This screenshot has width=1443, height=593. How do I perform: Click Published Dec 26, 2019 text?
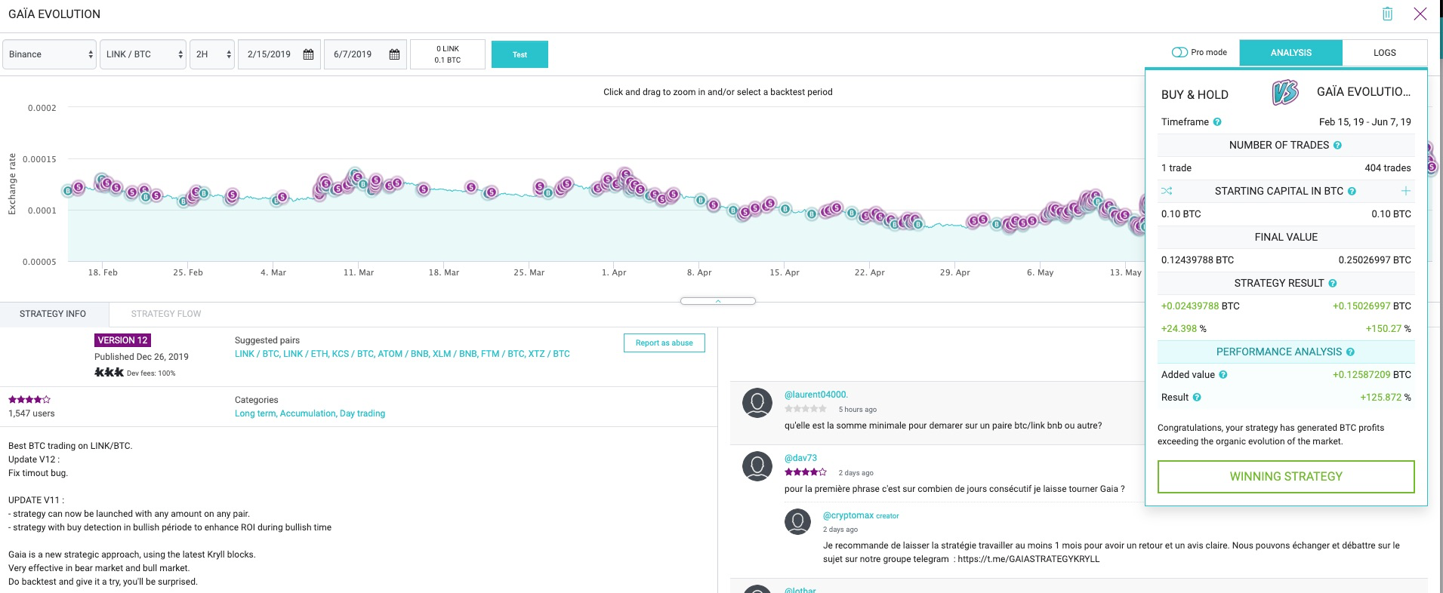(x=141, y=357)
